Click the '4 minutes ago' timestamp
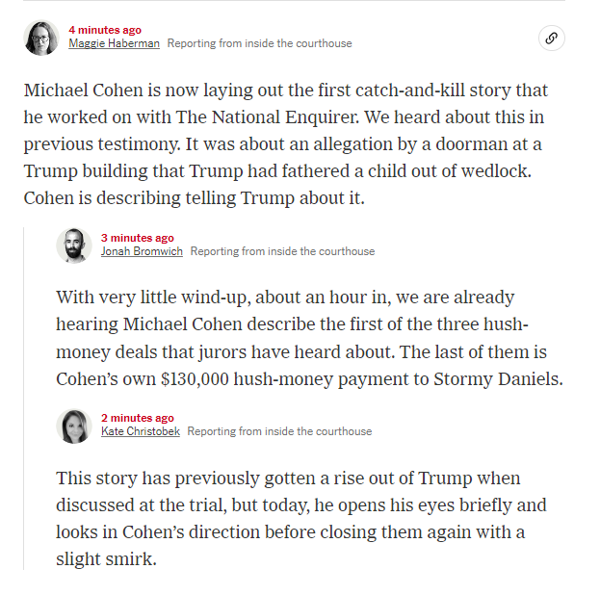600x595 pixels. pos(105,30)
